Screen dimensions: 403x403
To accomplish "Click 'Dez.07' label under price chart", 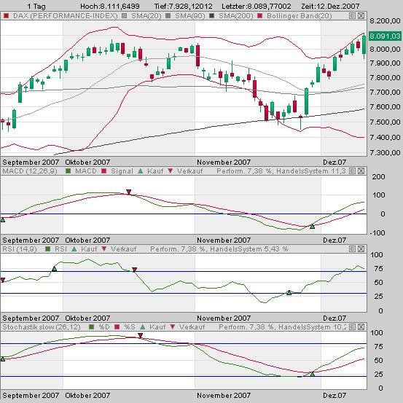I will (x=334, y=163).
